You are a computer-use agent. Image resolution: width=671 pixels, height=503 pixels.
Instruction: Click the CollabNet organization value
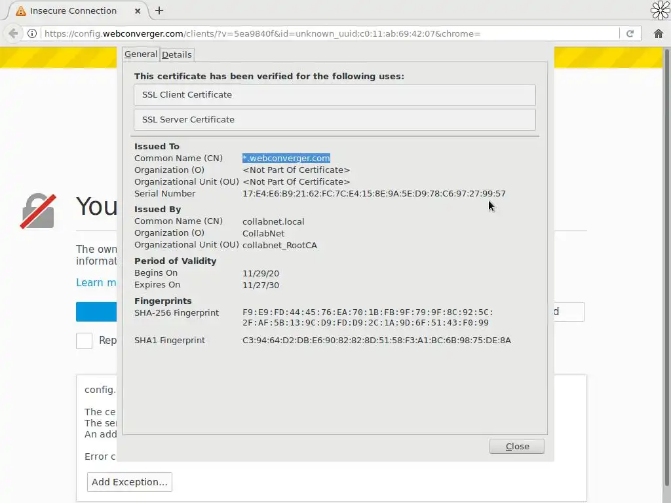[263, 234]
